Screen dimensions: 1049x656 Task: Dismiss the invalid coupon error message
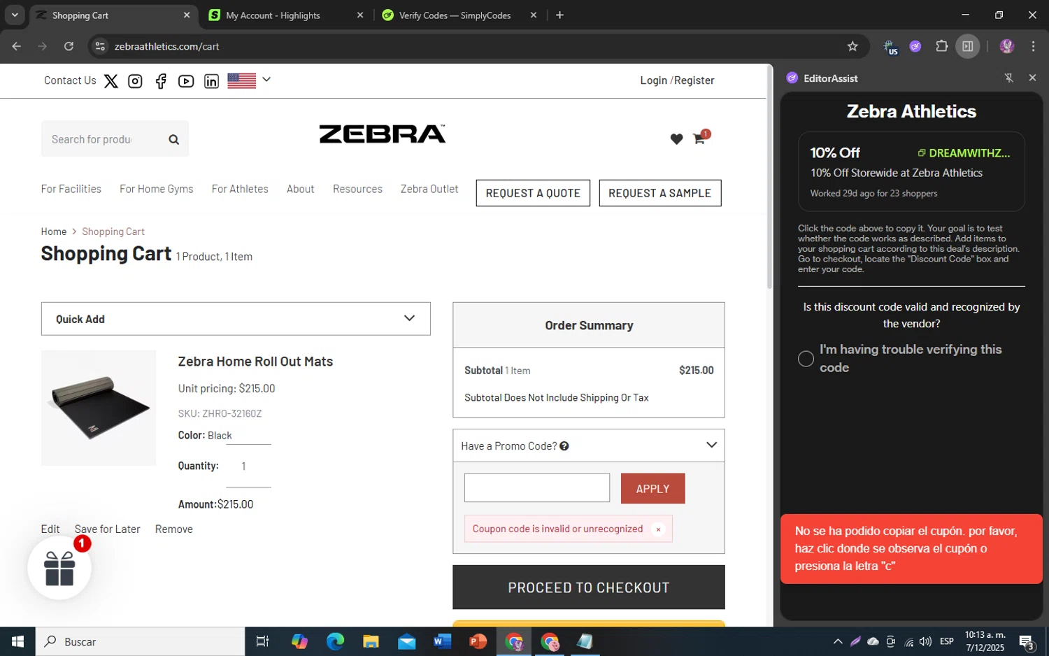pyautogui.click(x=658, y=529)
